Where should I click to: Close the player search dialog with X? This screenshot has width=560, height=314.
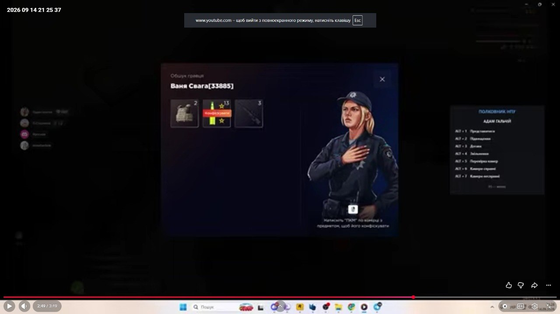point(382,79)
